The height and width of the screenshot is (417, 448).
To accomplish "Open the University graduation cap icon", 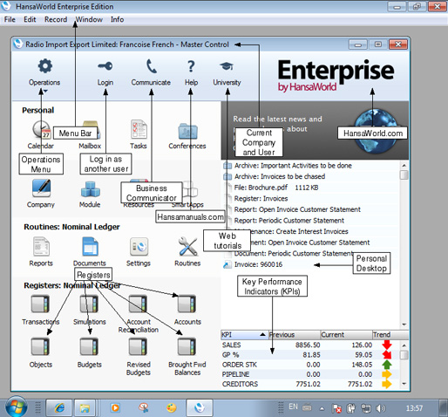I will [x=227, y=66].
